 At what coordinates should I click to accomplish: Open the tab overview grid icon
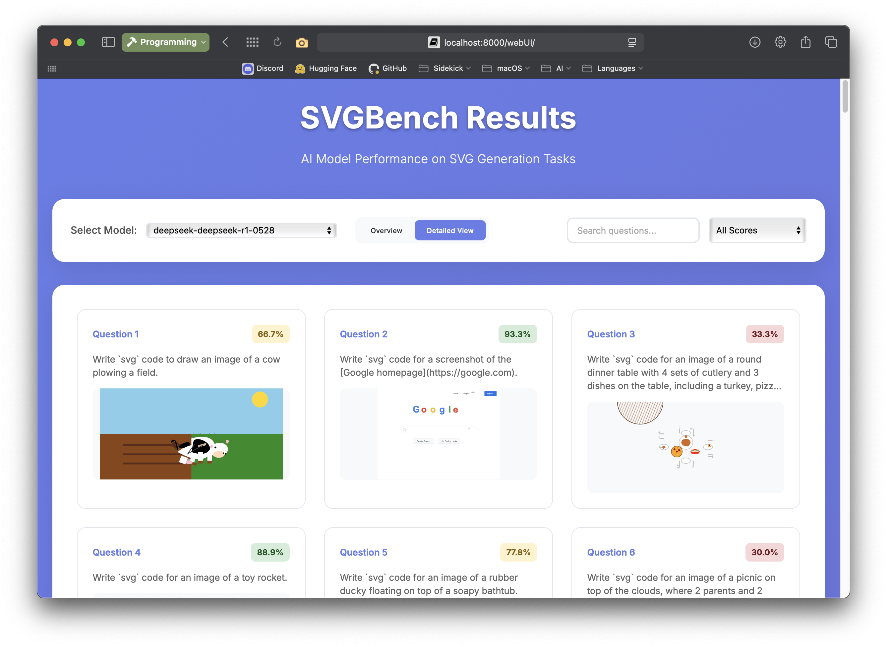(252, 42)
